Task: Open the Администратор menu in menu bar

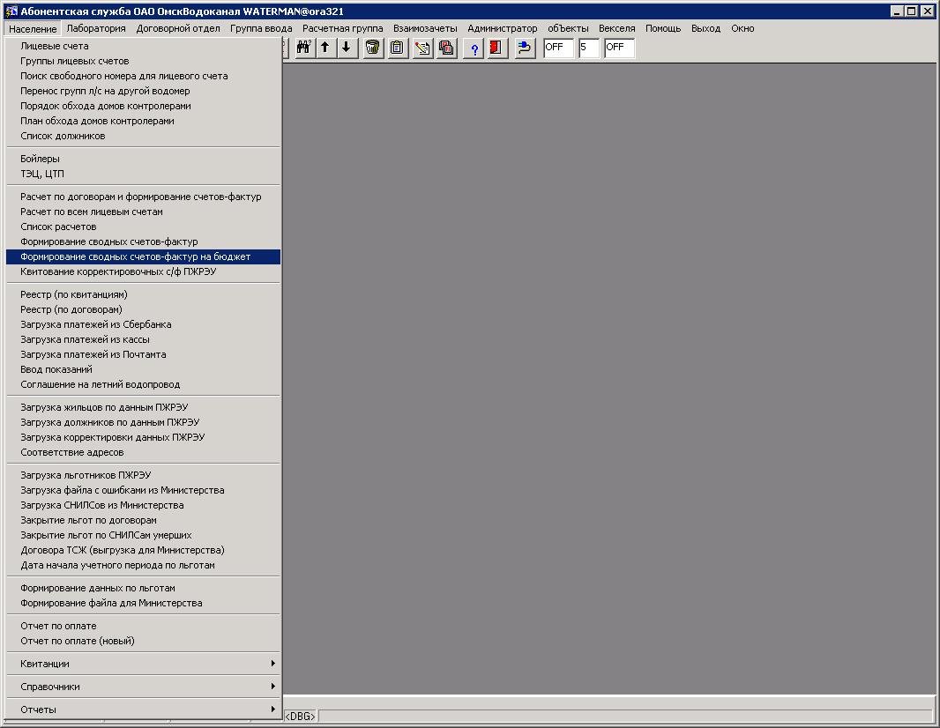Action: tap(502, 28)
